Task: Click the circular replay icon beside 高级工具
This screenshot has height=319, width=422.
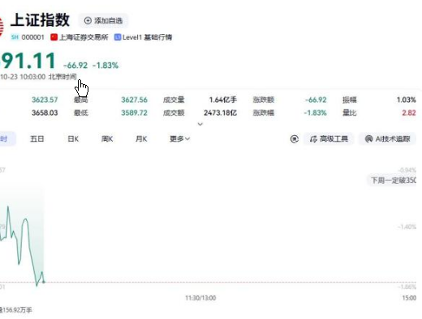Action: (x=295, y=139)
